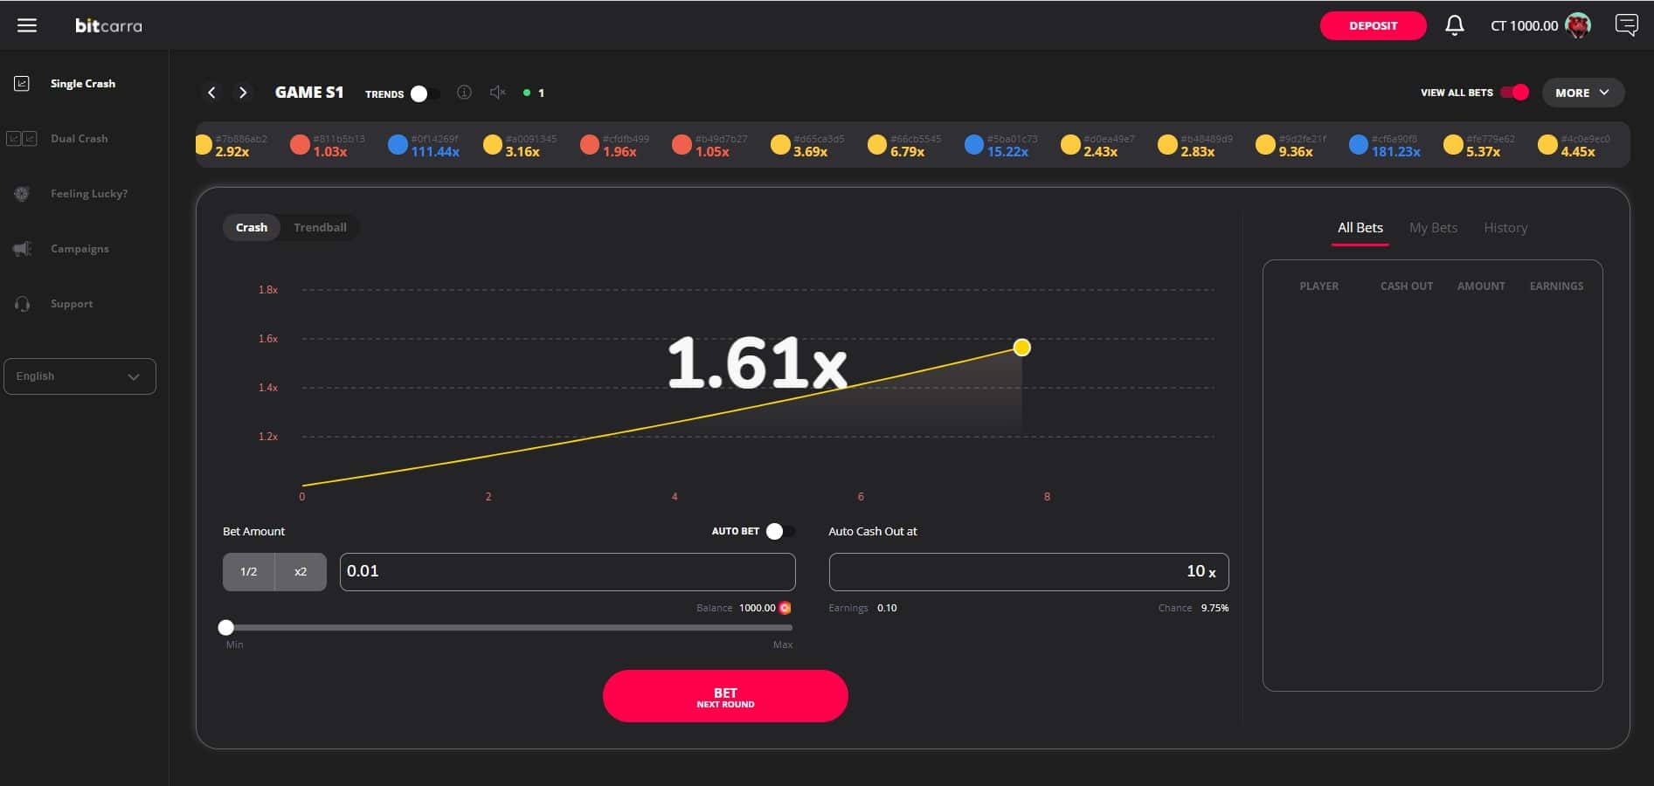This screenshot has height=786, width=1654.
Task: Open the hamburger menu icon
Action: (x=27, y=25)
